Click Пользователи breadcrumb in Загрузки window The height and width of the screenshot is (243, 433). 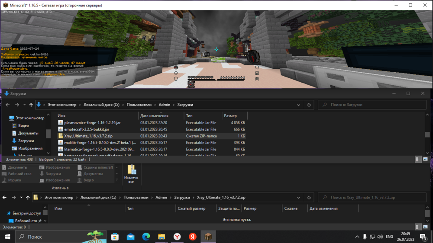point(139,105)
